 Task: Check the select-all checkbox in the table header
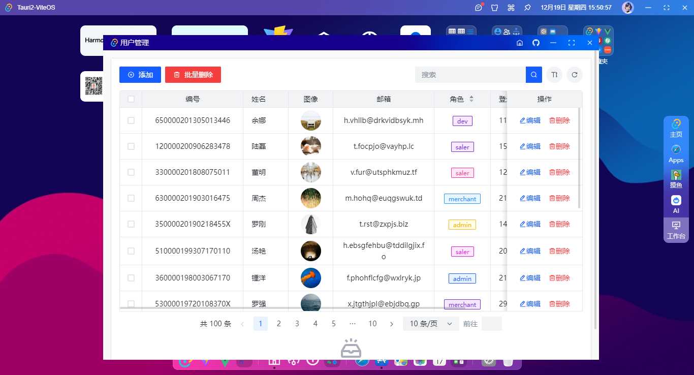pyautogui.click(x=131, y=99)
